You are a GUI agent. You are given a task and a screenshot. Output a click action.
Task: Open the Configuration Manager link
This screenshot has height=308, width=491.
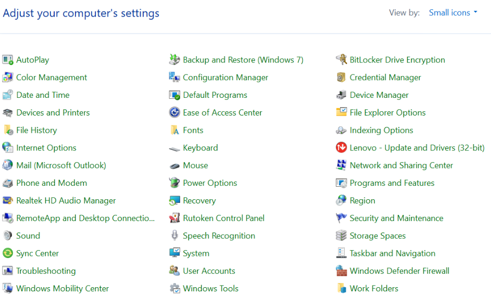225,78
